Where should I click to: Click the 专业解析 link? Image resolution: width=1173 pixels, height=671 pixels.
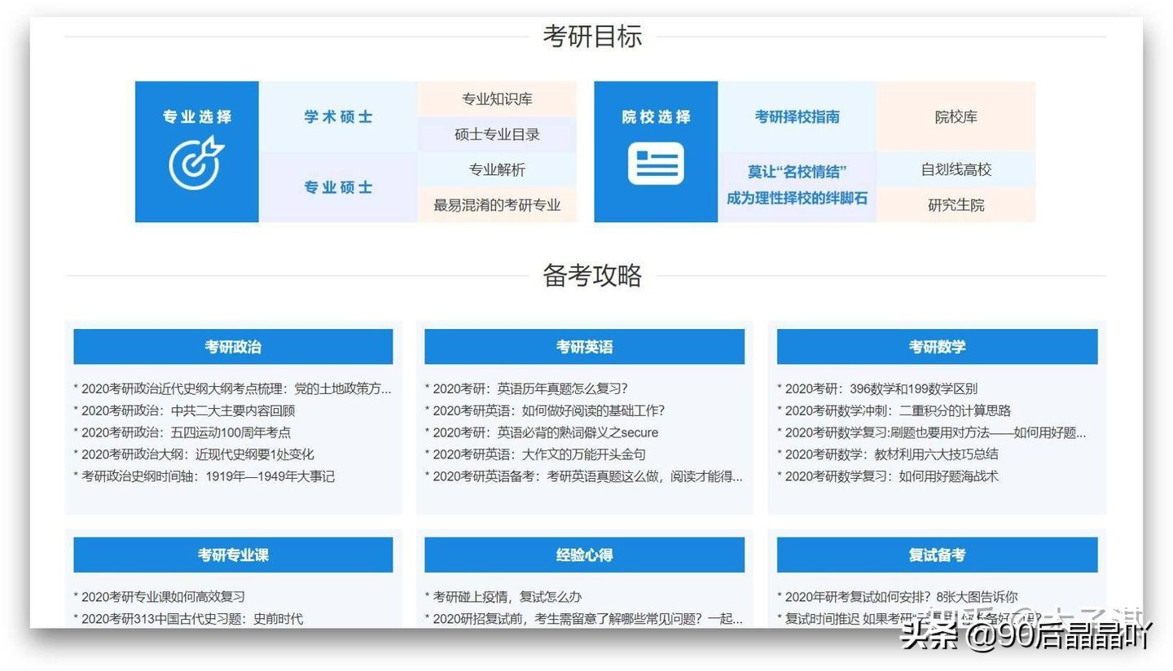click(498, 169)
